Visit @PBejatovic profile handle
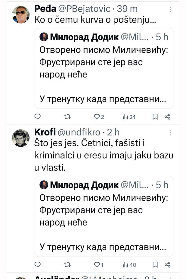186x279 pixels. 84,9
